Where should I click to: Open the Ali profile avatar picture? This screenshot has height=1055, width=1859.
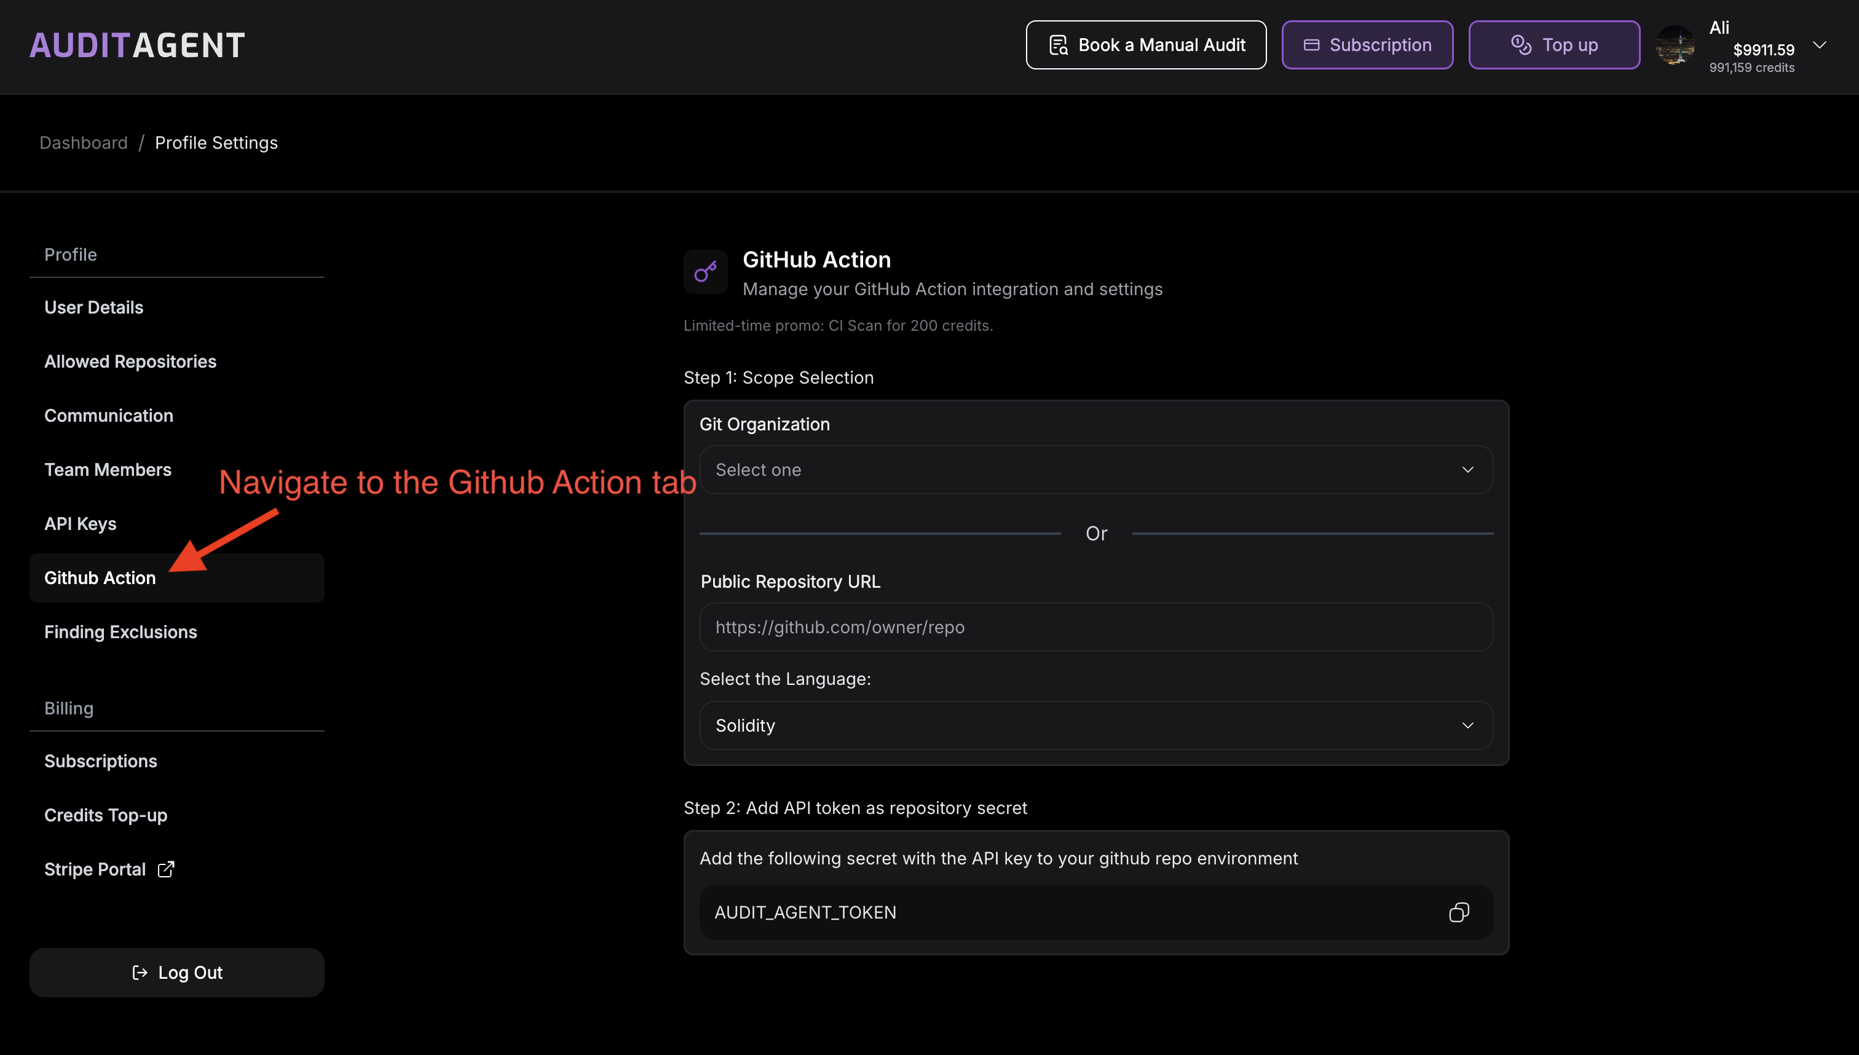click(x=1676, y=45)
